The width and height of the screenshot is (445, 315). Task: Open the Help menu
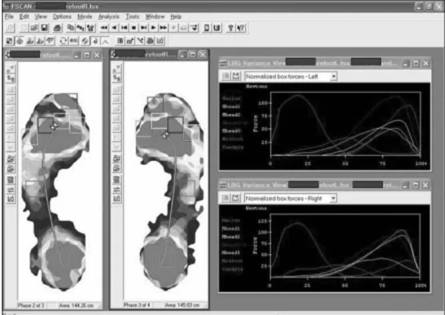[x=175, y=17]
